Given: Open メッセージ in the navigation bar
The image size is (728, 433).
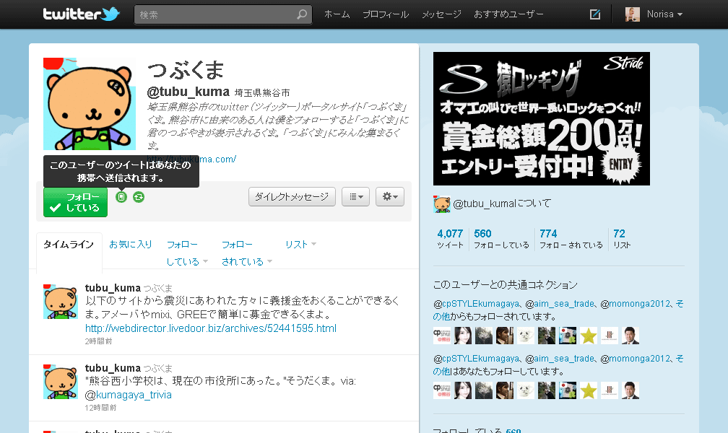Looking at the screenshot, I should click(x=441, y=14).
